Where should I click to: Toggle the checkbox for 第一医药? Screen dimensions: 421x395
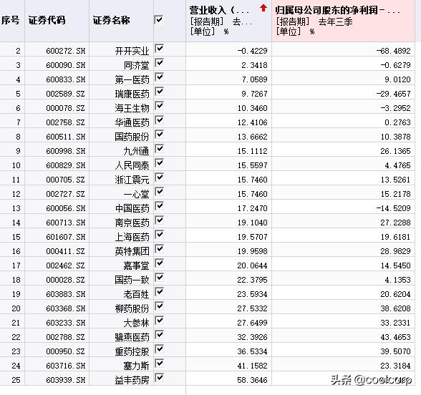159,77
